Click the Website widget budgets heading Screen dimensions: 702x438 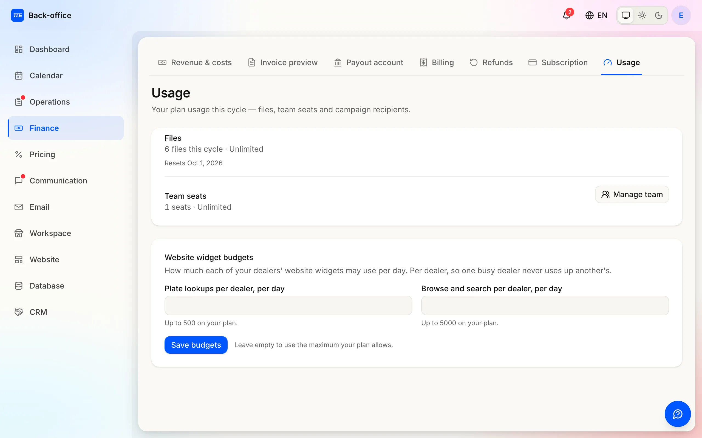click(209, 257)
